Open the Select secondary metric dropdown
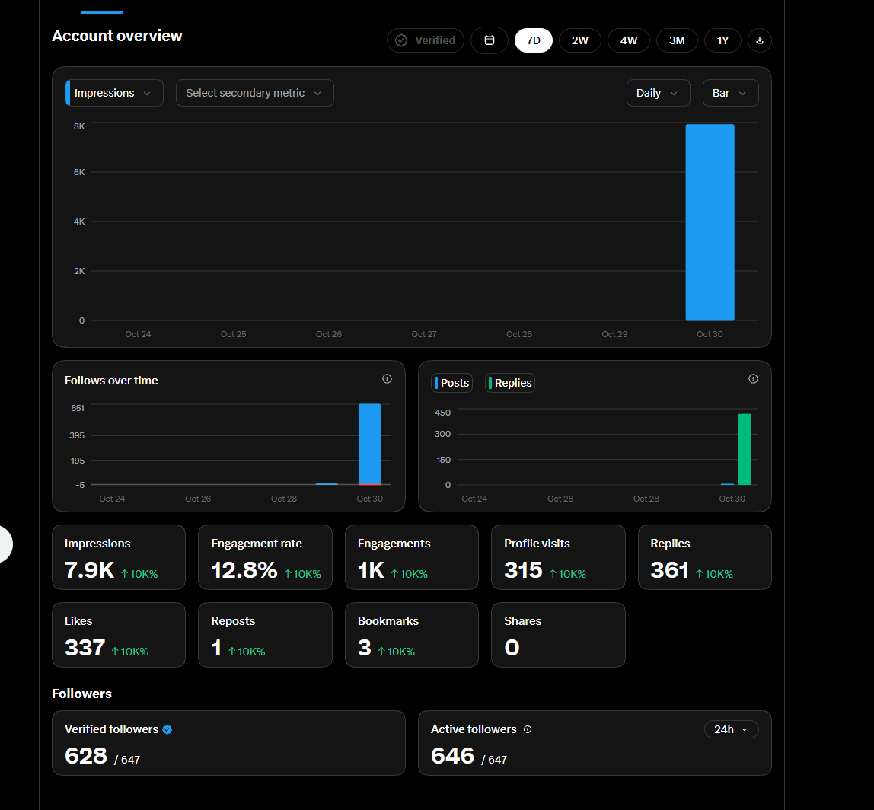874x810 pixels. click(x=255, y=93)
